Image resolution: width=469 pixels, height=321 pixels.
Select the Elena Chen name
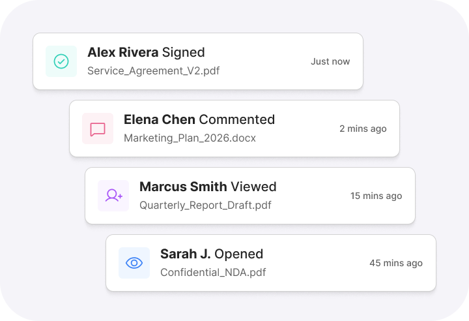coord(160,119)
